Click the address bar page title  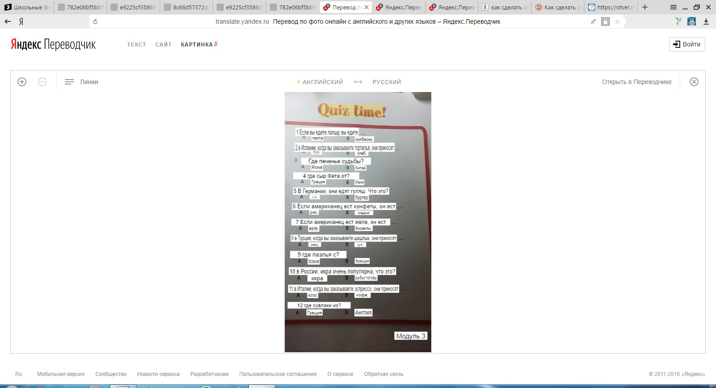tap(387, 21)
